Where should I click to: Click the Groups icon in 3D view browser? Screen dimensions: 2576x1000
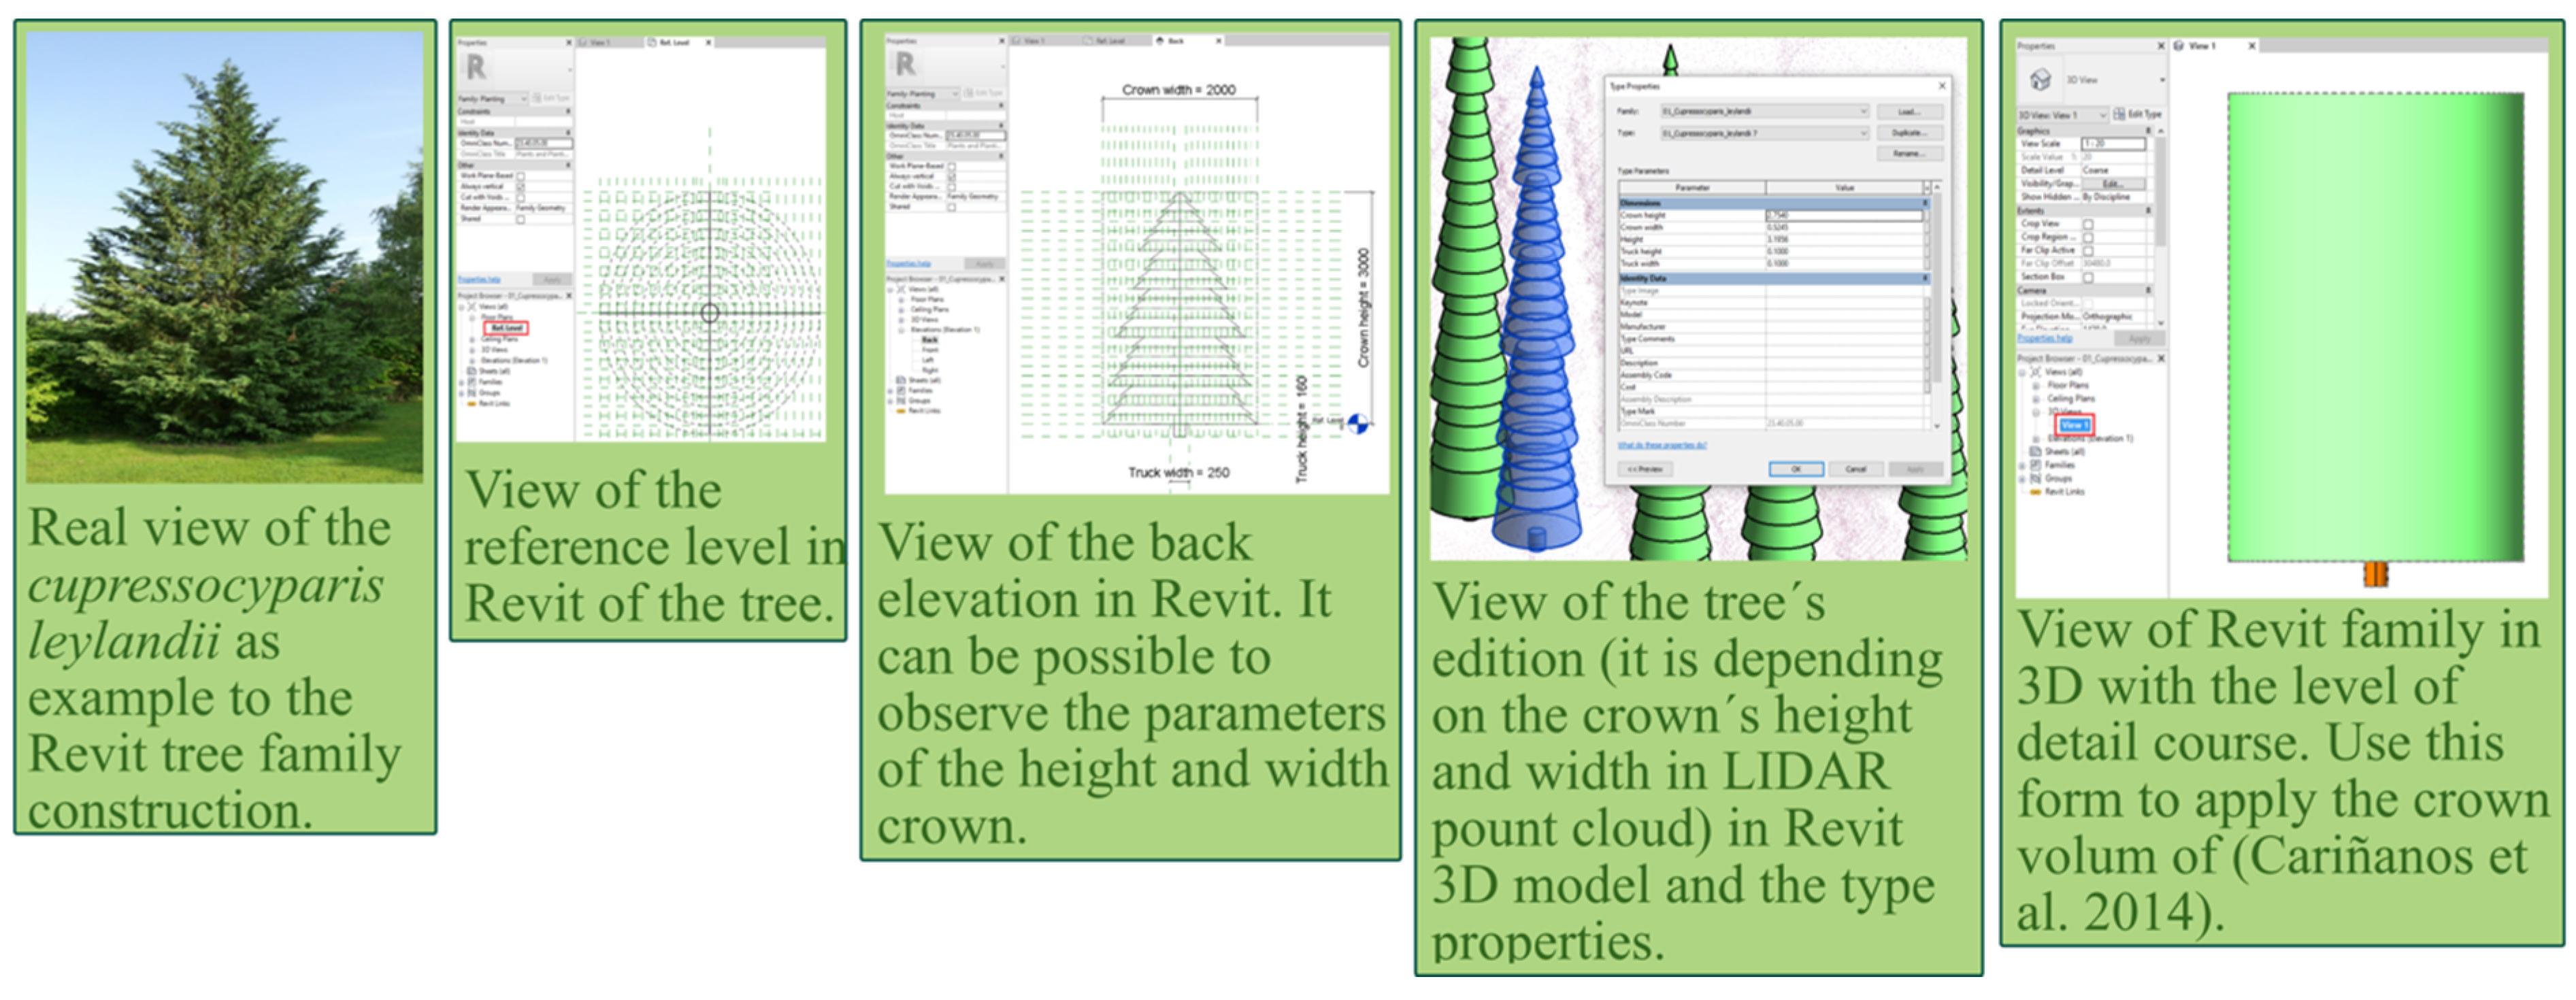(x=2035, y=478)
